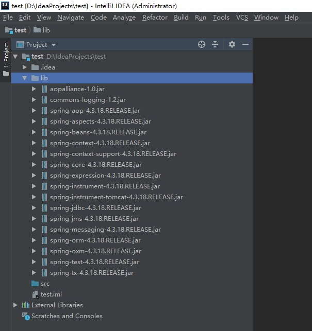Open Project panel settings gear
Screen dimensions: 312x331
pos(232,45)
